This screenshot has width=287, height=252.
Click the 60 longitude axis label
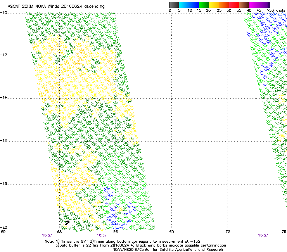(x=3, y=232)
